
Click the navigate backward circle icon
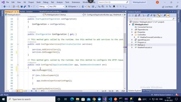click(x=5, y=7)
